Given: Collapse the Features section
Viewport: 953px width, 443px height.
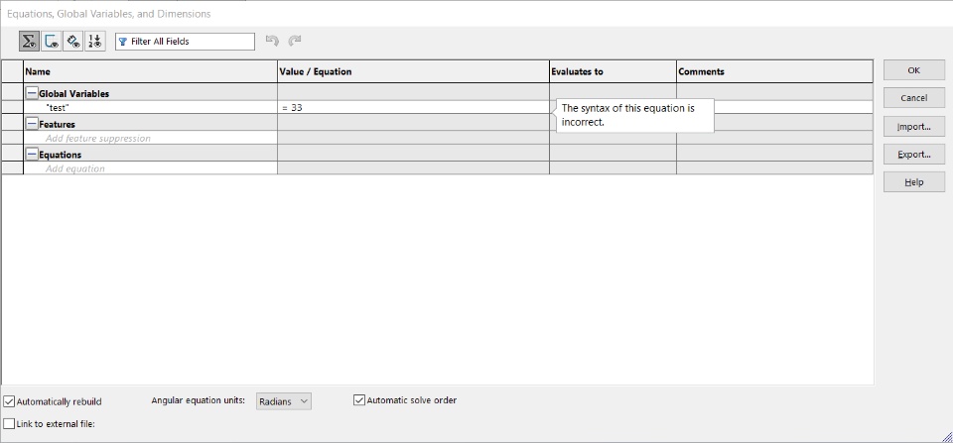Looking at the screenshot, I should [x=32, y=124].
